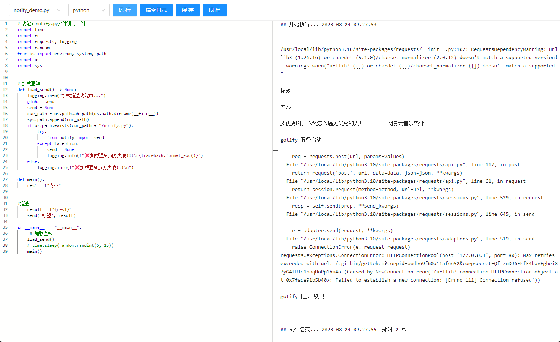560x342 pixels.
Task: Clear the log using 清空日志 button
Action: point(156,10)
